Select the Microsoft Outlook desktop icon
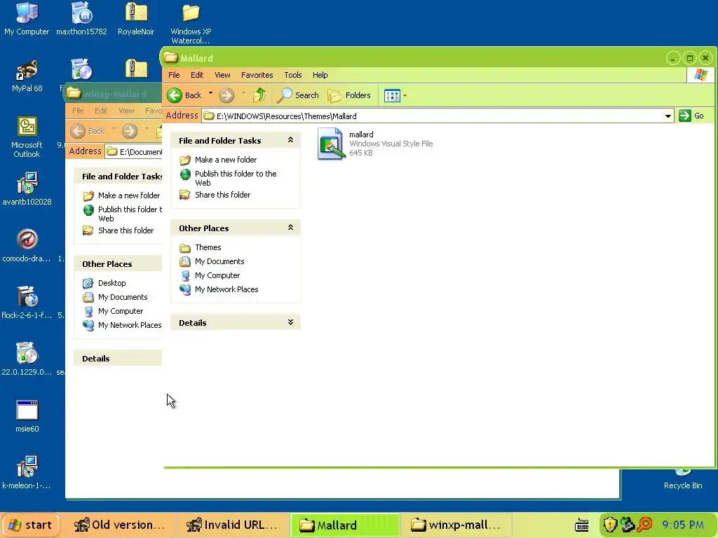 click(27, 137)
